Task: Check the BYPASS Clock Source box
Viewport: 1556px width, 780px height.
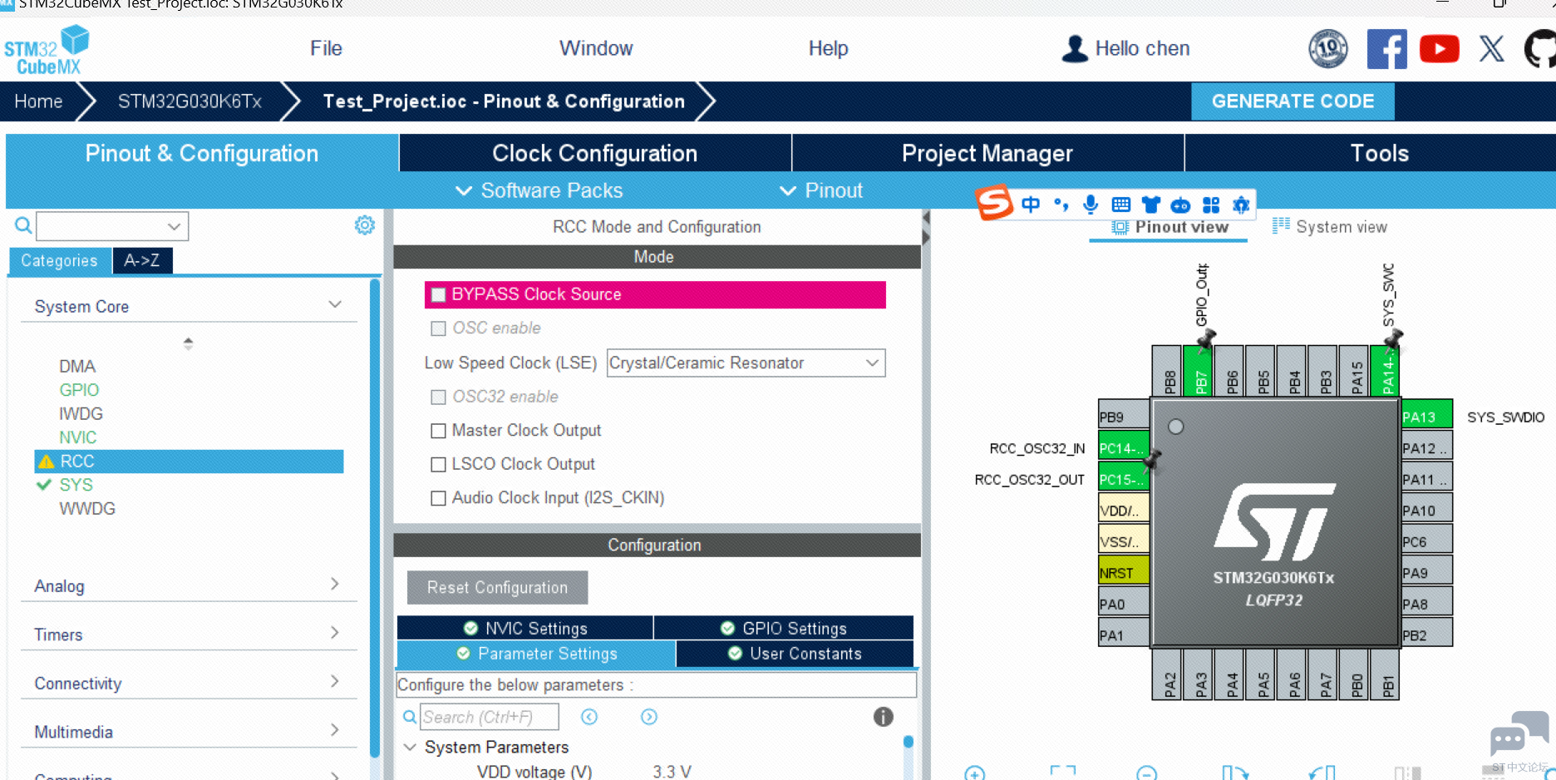Action: 438,294
